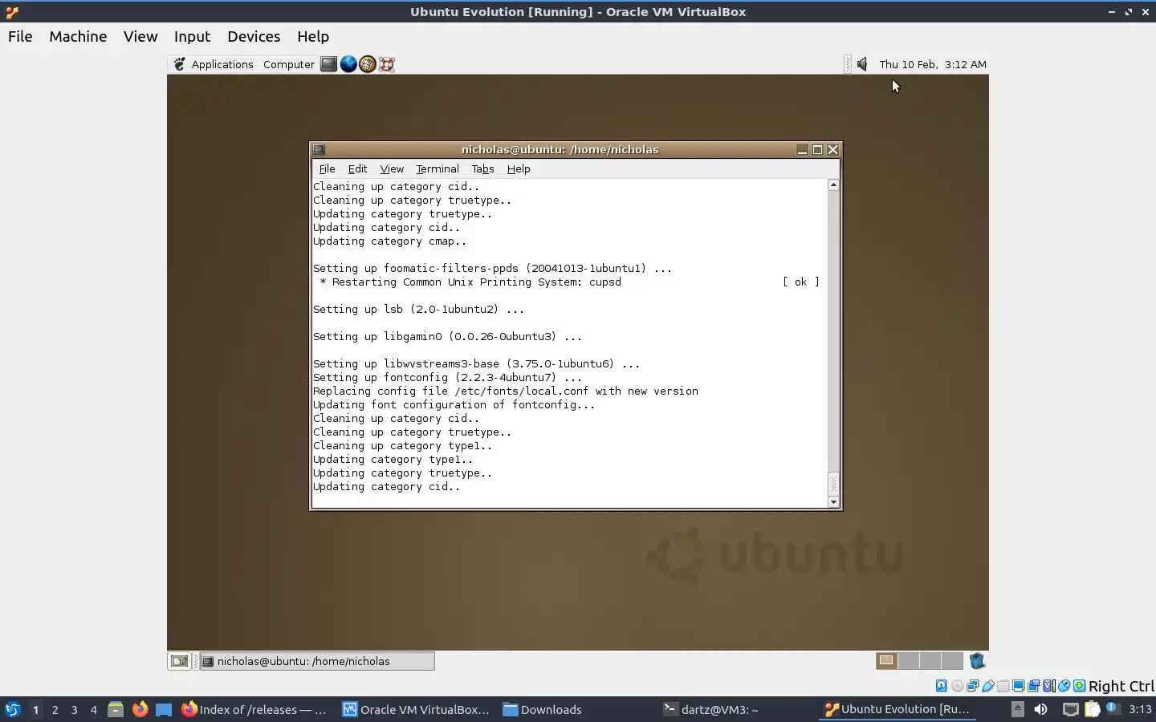Click VirtualBox keyboard capture arrow icon
This screenshot has height=722, width=1156.
[1079, 686]
